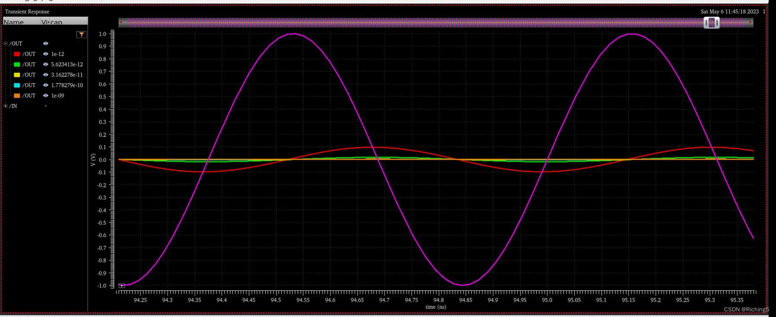Toggle visibility of the /OUT group
Screen dimensions: 776x317
coord(45,44)
